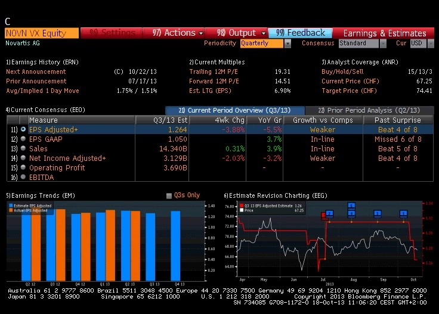Select the Sales radio button

coord(23,148)
